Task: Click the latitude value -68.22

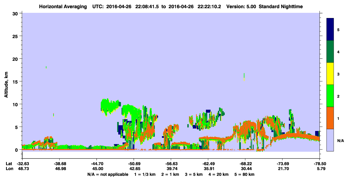Action: click(245, 164)
